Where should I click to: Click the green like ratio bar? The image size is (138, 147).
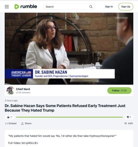point(69,117)
